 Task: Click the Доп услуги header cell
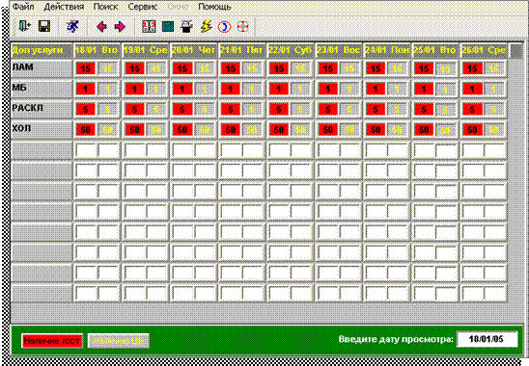point(42,50)
